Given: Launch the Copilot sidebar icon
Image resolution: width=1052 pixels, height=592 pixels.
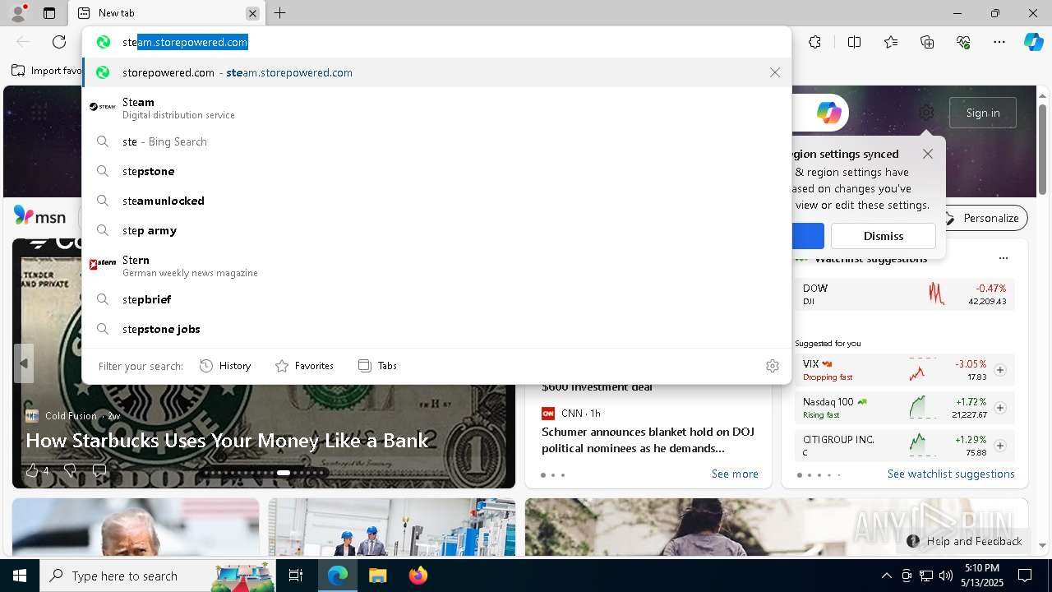Looking at the screenshot, I should (1033, 42).
